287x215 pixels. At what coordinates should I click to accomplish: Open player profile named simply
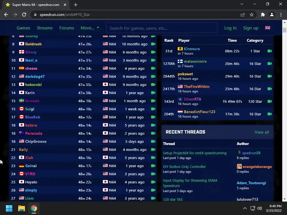(31, 190)
